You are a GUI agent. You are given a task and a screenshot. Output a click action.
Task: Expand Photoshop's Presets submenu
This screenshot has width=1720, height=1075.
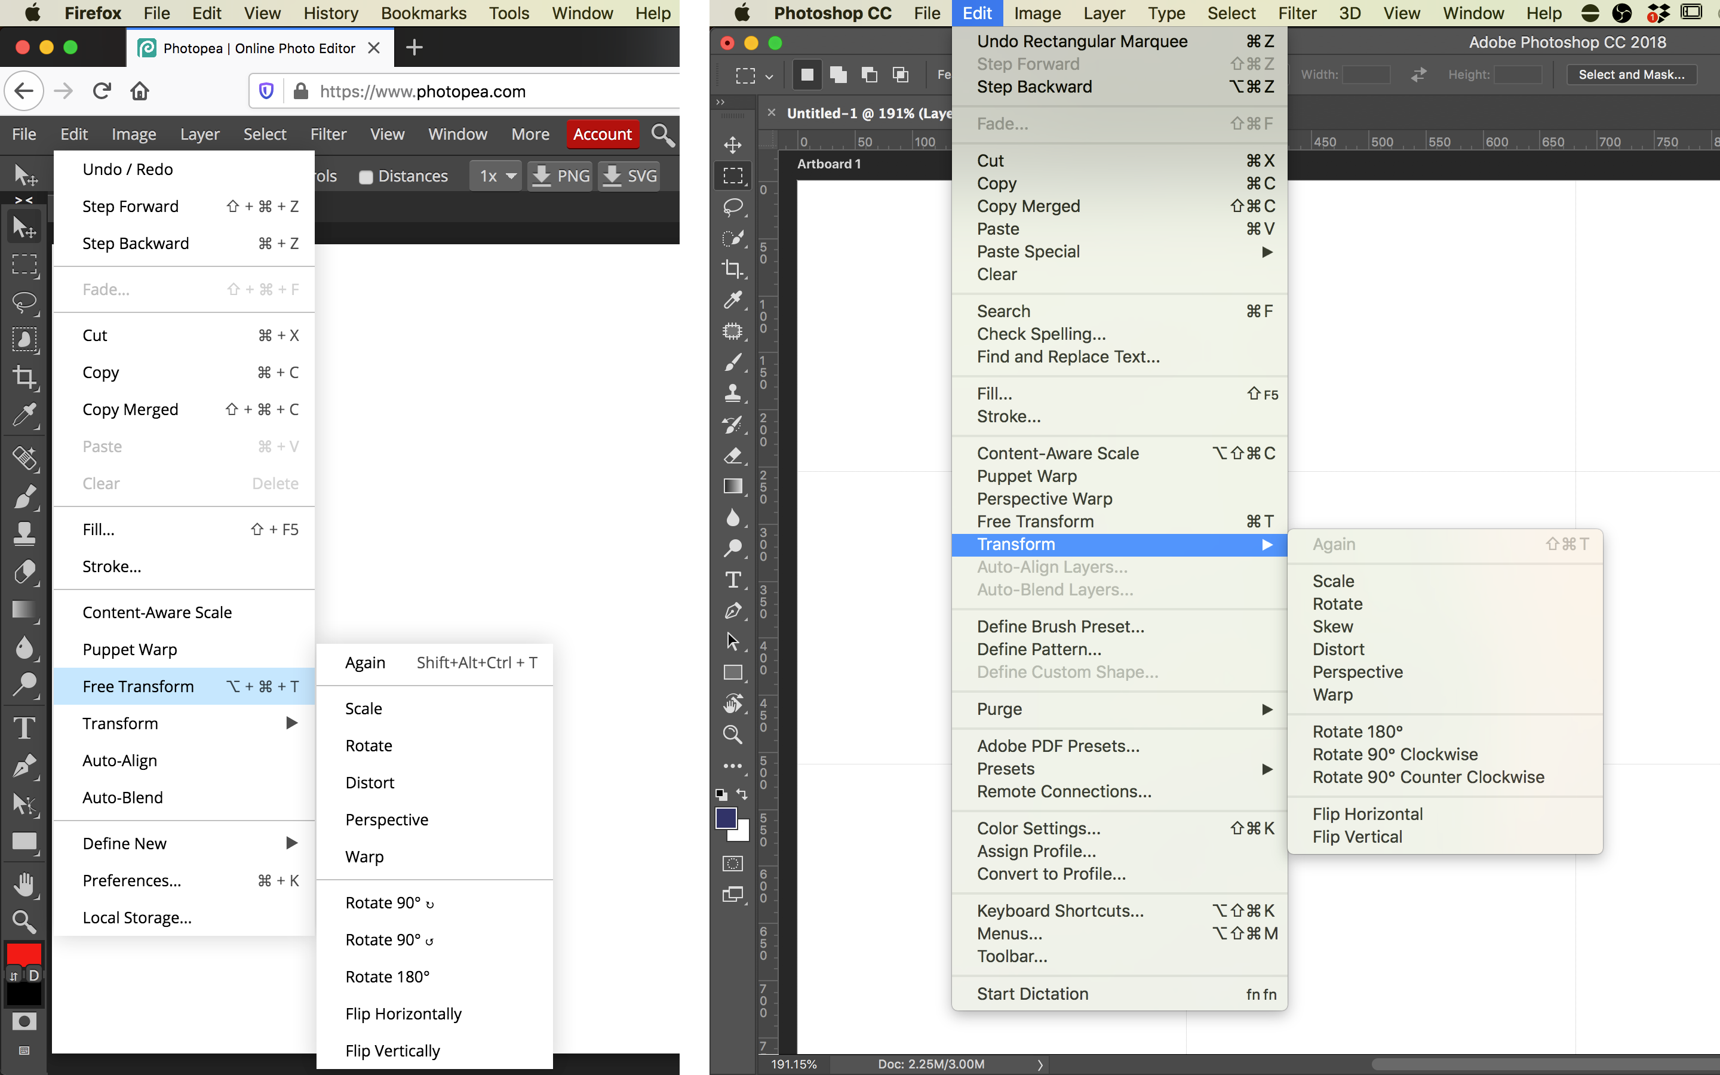[1119, 769]
